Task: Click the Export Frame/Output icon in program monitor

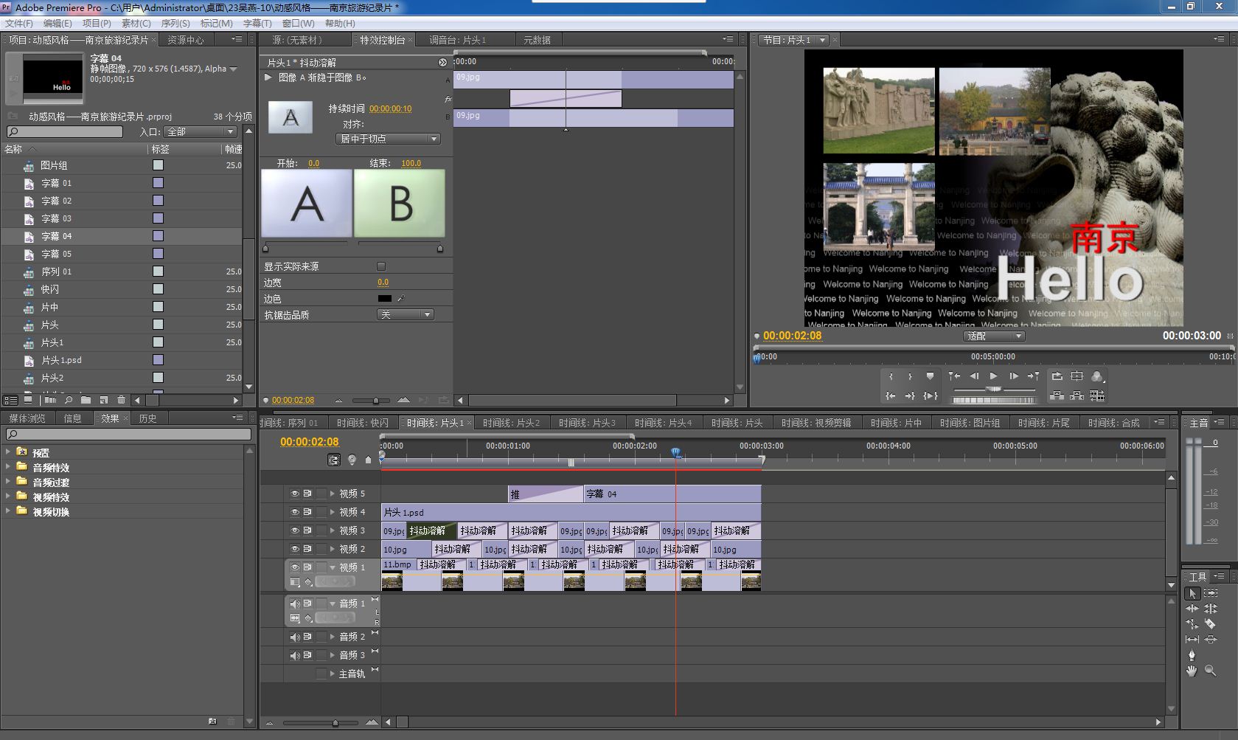Action: click(x=1097, y=376)
